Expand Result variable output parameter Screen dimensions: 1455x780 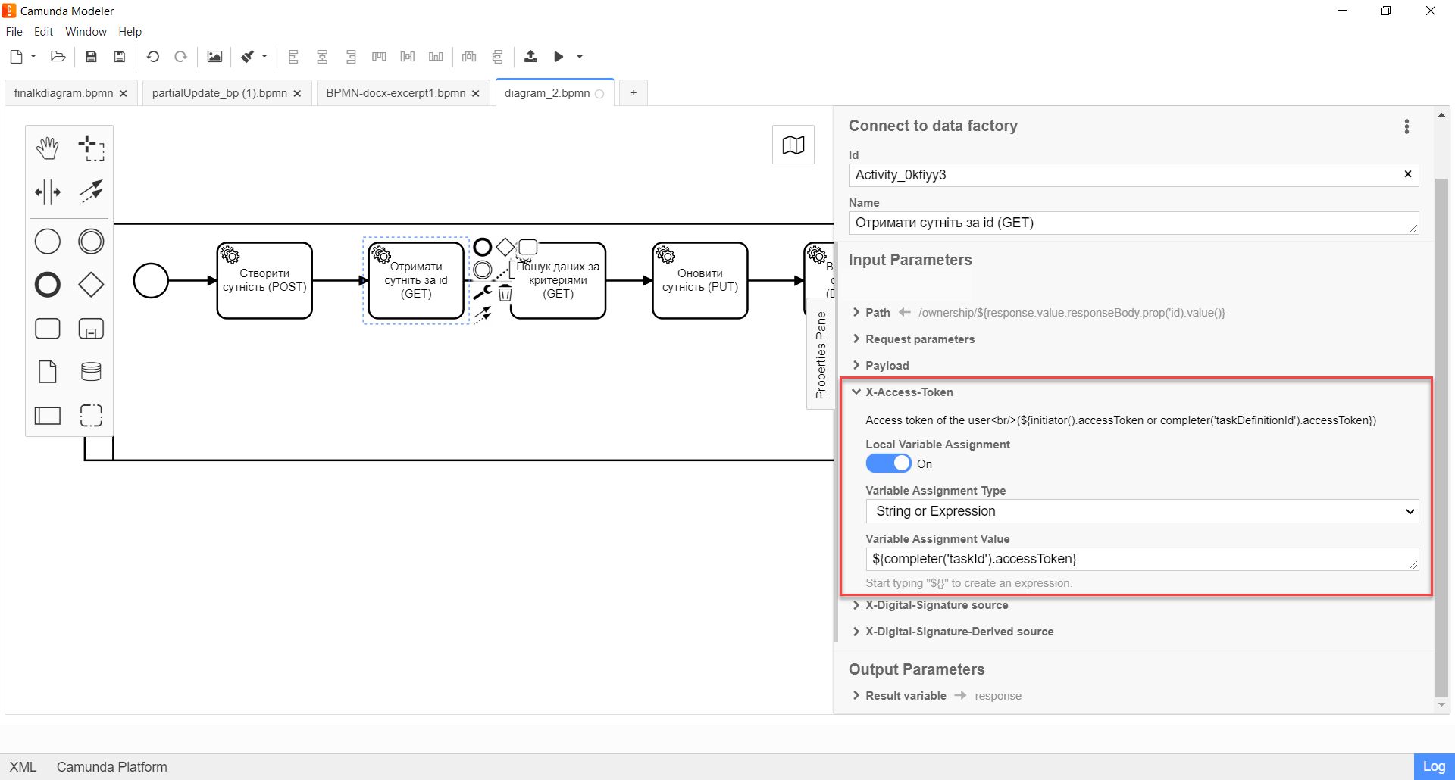pyautogui.click(x=856, y=695)
